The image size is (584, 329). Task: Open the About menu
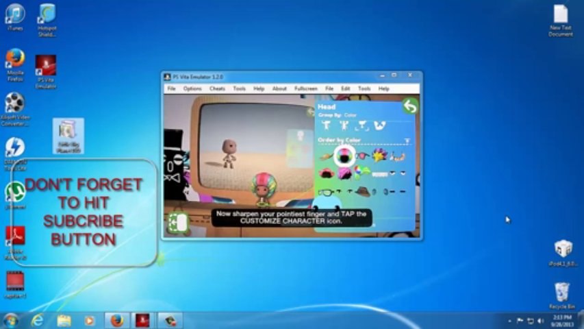(x=279, y=88)
